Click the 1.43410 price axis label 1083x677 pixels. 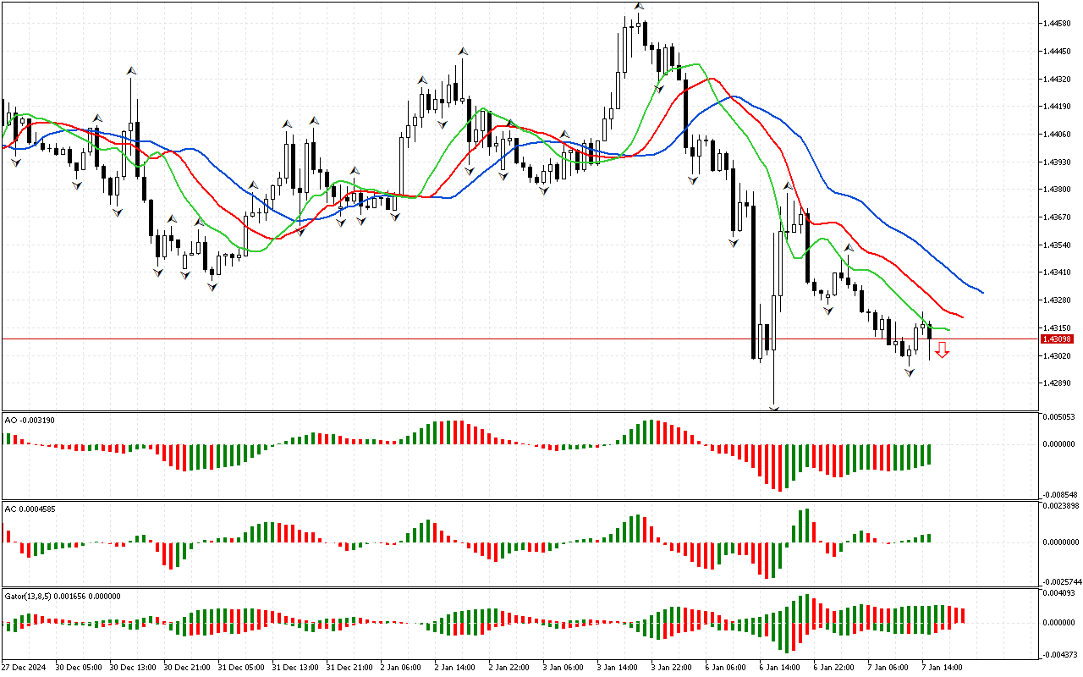pyautogui.click(x=1058, y=272)
